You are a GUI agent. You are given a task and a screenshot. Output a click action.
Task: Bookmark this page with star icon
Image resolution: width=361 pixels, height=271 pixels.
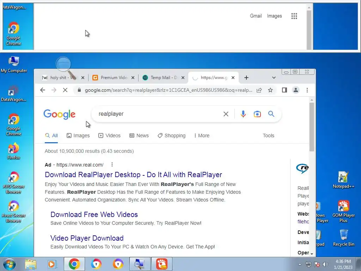click(x=270, y=90)
